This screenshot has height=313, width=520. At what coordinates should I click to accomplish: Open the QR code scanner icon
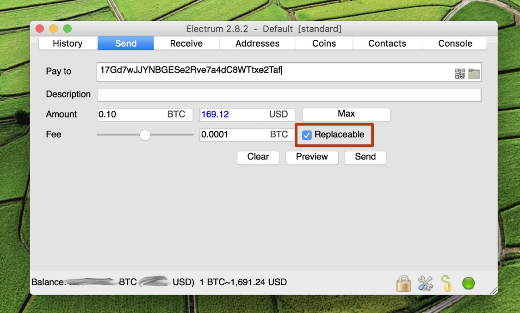(x=460, y=74)
